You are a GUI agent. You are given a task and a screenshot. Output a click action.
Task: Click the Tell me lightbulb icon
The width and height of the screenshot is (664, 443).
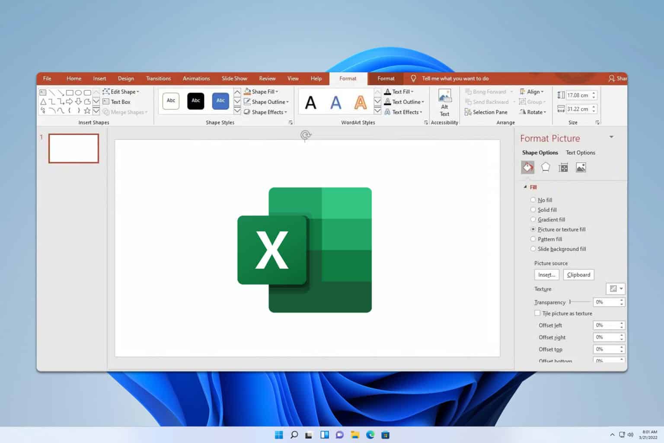pos(413,78)
